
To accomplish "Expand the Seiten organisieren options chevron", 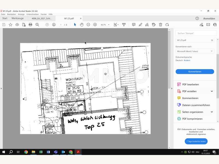I will (212, 112).
